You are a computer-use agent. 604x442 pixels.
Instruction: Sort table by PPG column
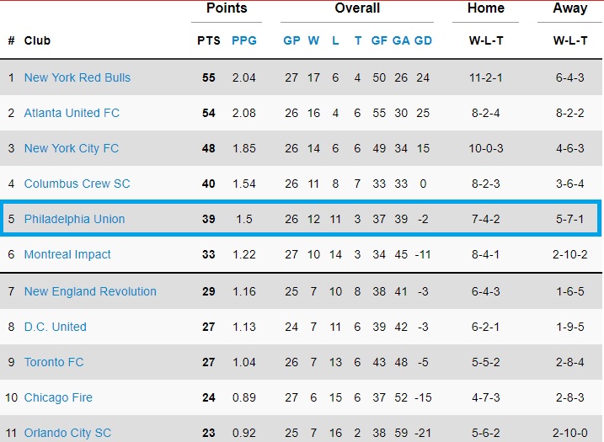pos(244,40)
